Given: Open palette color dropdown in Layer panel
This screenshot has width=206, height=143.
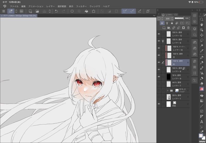Looking at the screenshot, I should 160,19.
